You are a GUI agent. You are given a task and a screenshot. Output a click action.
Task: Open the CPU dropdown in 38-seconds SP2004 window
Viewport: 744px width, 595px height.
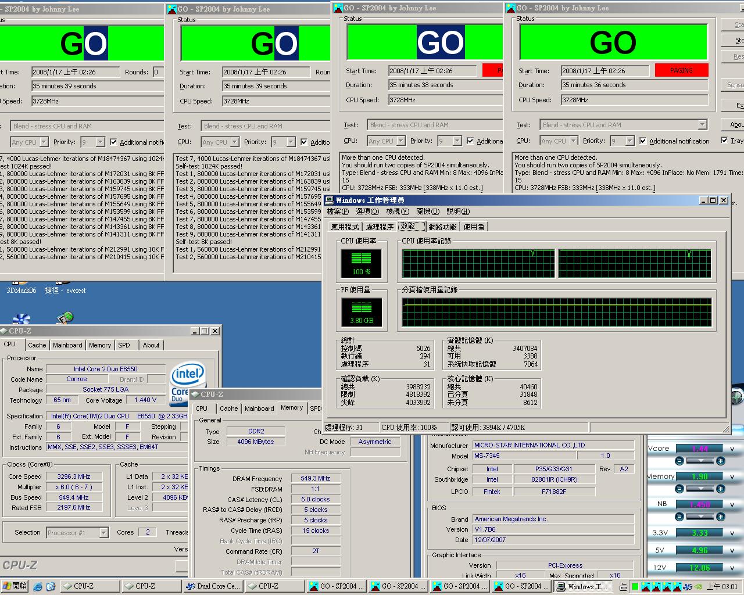pos(400,141)
